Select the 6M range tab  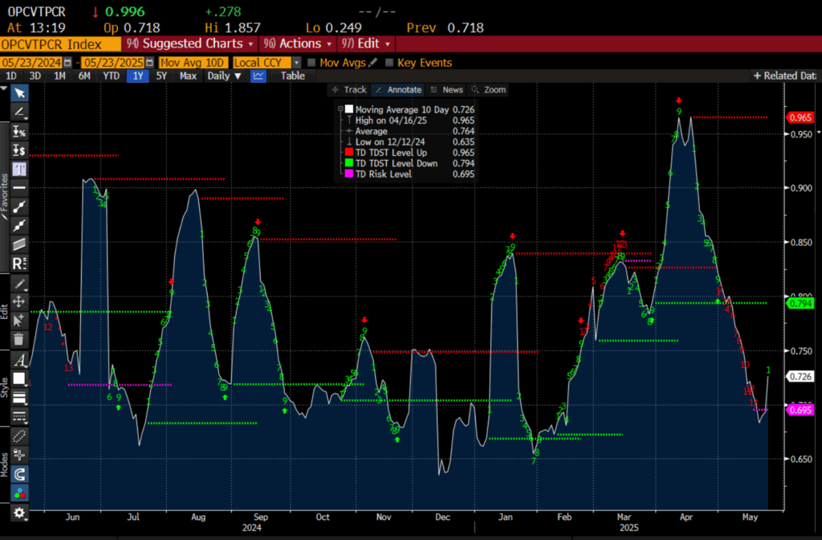click(83, 76)
